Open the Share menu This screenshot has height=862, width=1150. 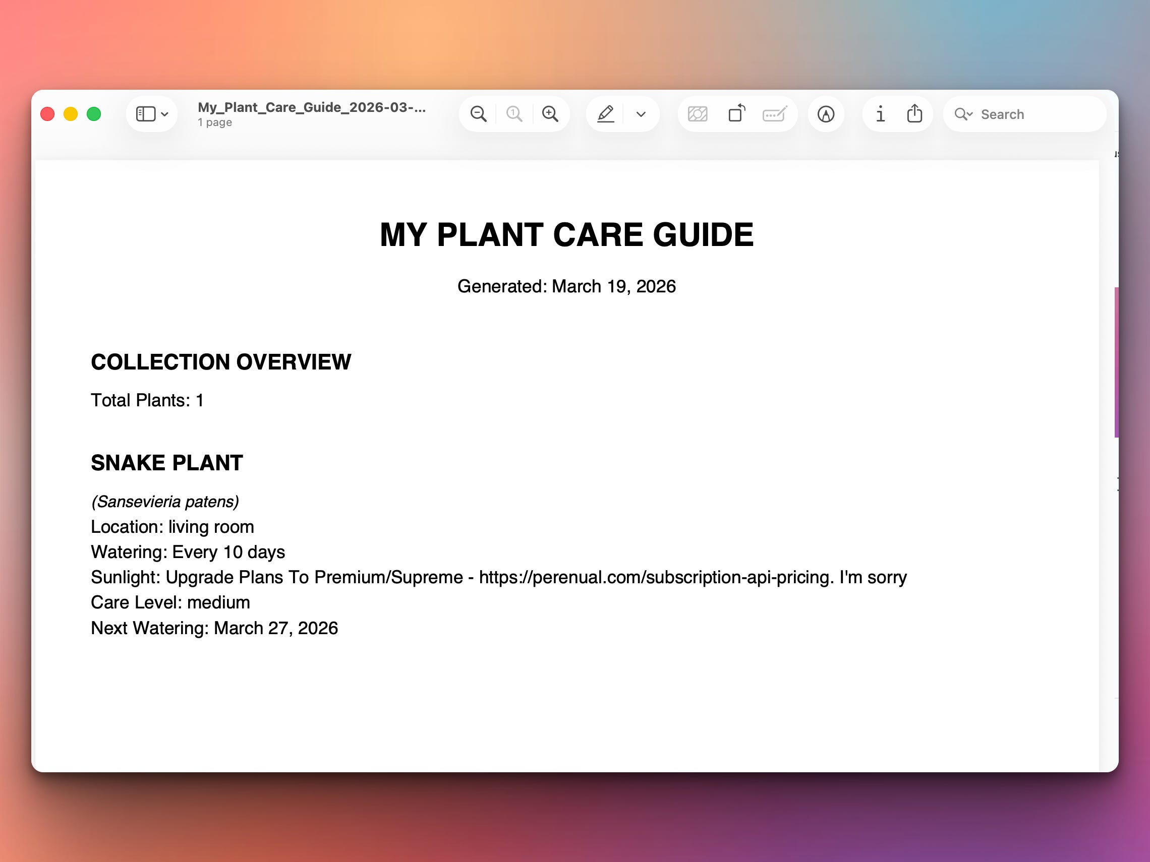pyautogui.click(x=914, y=113)
